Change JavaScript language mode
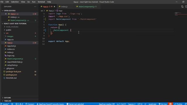Screen dimensions: 187x105 pos(152,104)
